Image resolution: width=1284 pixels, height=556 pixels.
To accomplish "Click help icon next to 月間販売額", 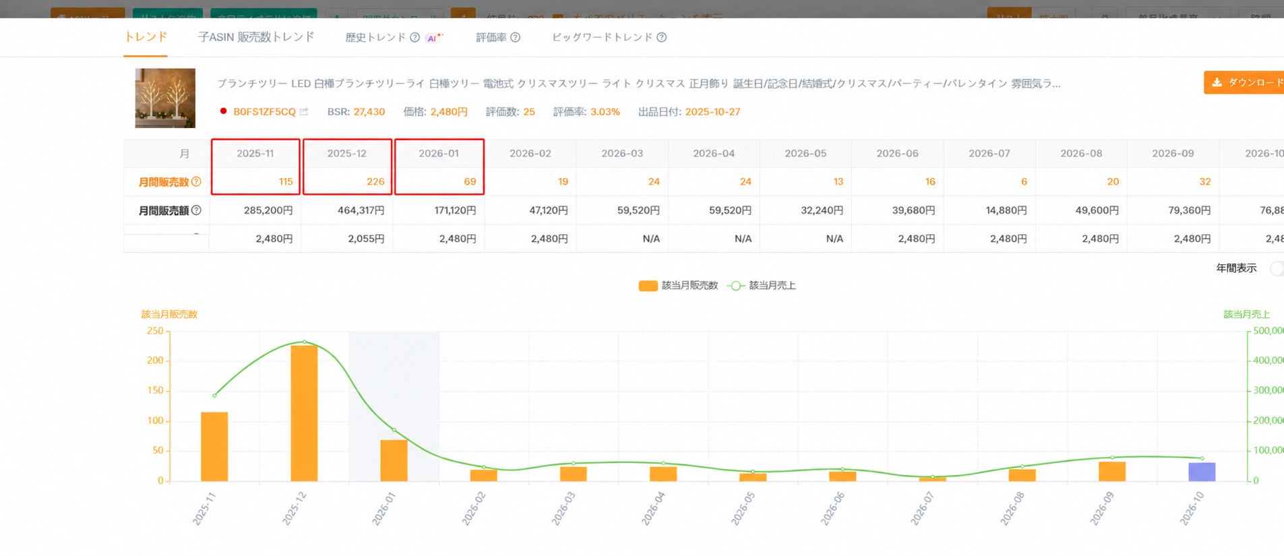I will coord(196,210).
